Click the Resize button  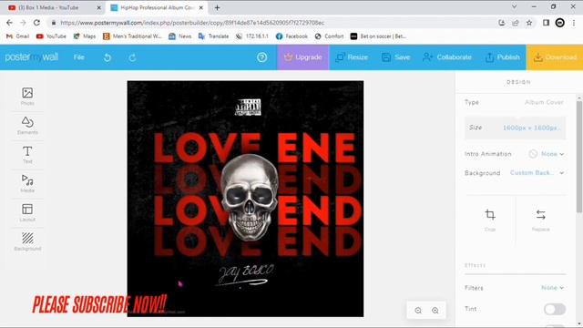[352, 57]
